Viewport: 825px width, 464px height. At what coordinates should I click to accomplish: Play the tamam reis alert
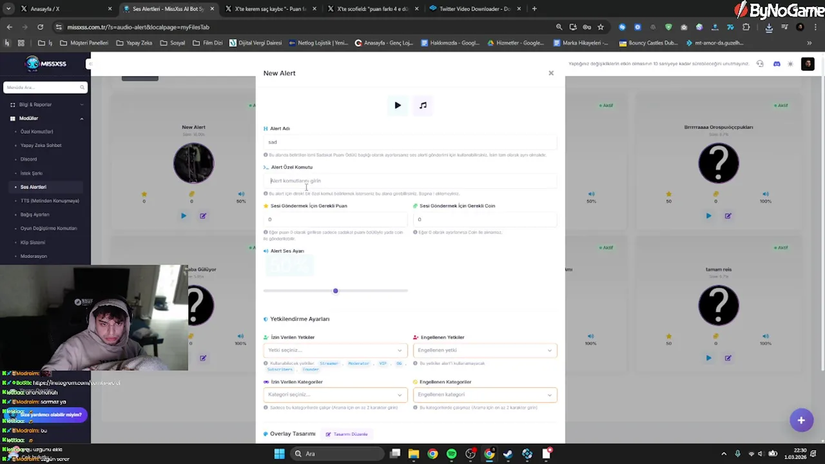708,358
